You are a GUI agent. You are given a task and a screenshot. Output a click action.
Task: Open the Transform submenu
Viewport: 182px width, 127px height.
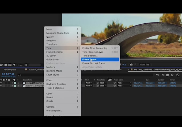62,44
